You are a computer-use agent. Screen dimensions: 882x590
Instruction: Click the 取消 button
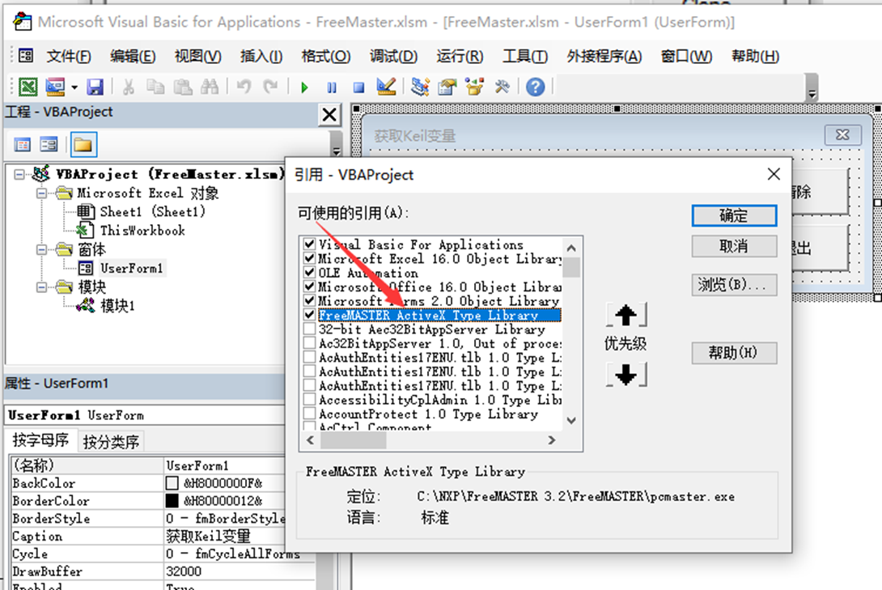tap(734, 246)
